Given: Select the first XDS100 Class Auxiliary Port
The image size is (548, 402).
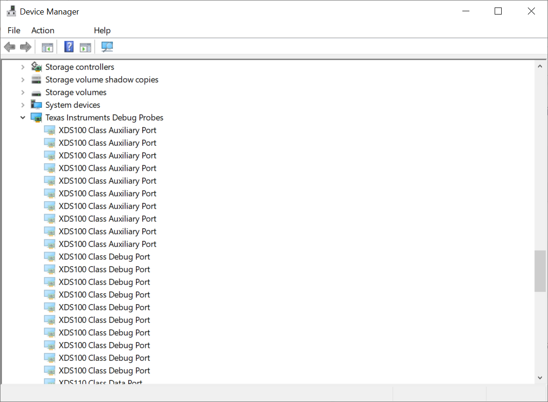Looking at the screenshot, I should point(107,130).
